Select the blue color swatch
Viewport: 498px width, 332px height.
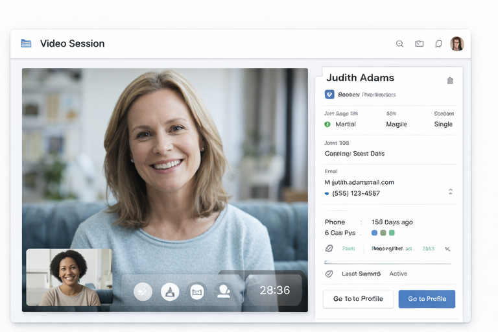pos(374,233)
